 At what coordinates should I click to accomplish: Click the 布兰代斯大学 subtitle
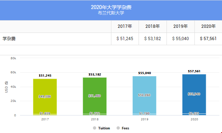click(111, 13)
